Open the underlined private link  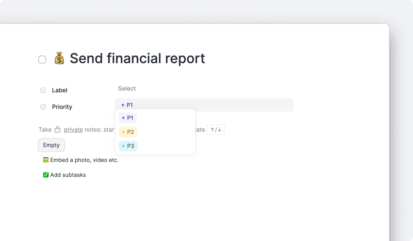(x=73, y=130)
